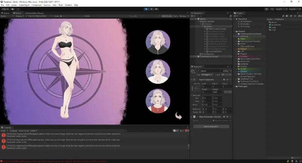Open the File menu
This screenshot has height=163, width=302.
[2, 5]
